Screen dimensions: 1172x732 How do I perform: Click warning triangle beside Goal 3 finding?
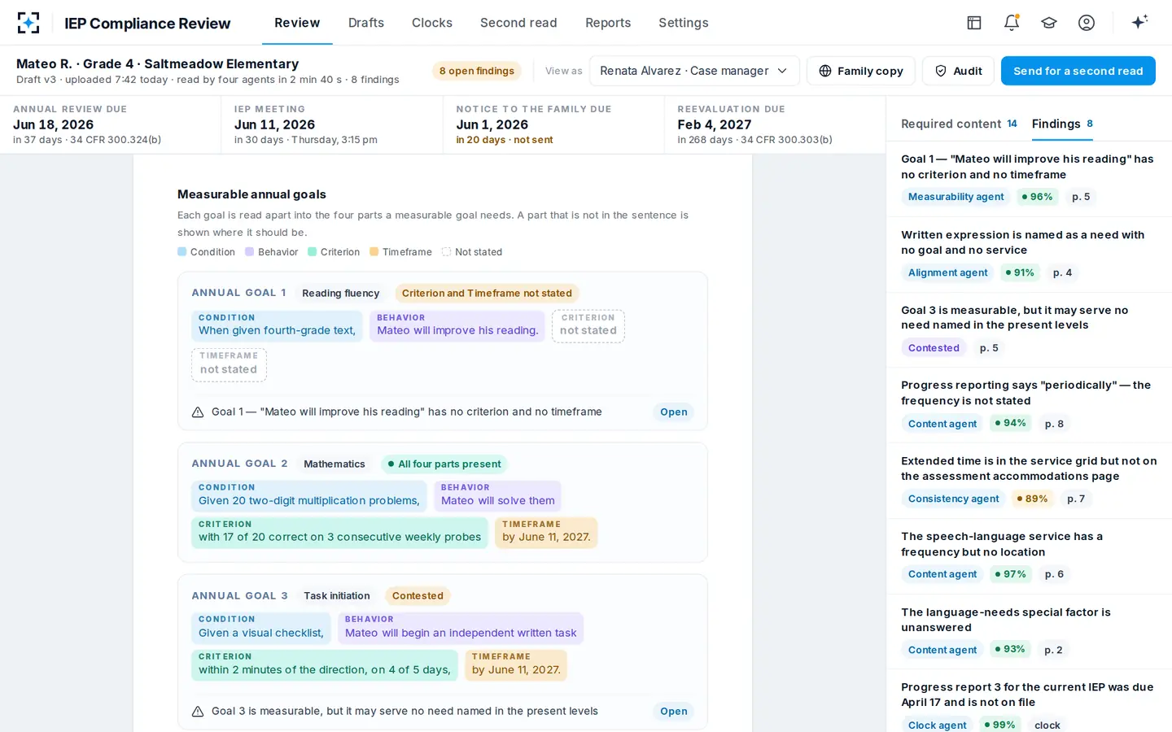coord(198,712)
